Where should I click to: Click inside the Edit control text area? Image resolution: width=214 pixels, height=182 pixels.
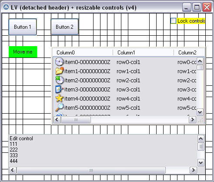coord(103,150)
